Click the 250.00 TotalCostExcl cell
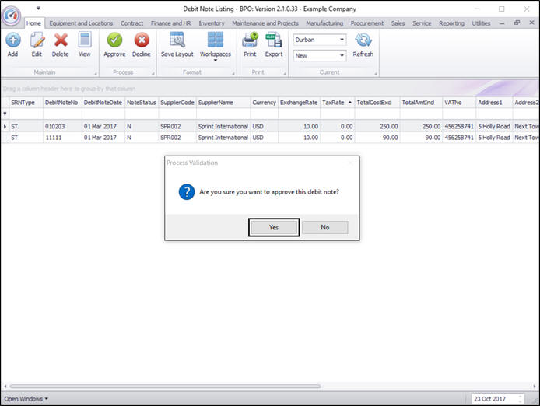 377,126
